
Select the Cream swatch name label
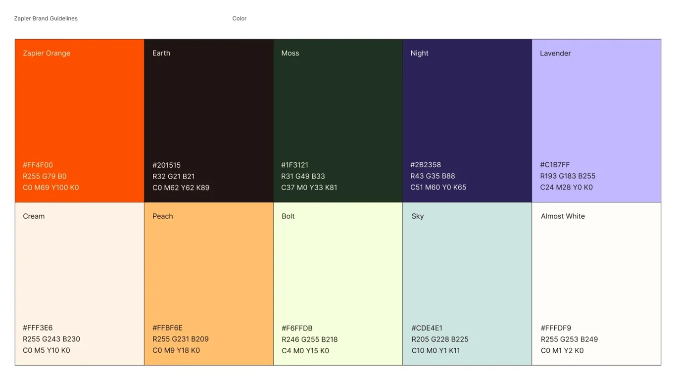tap(34, 216)
